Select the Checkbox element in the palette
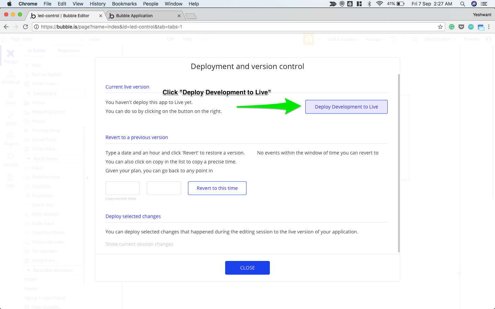Image resolution: width=495 pixels, height=309 pixels. (42, 186)
